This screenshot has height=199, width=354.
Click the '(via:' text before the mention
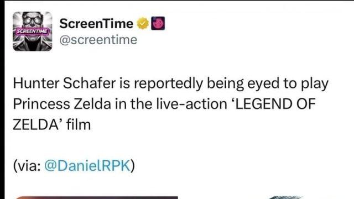pos(27,166)
